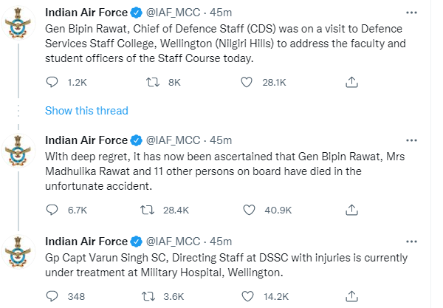The width and height of the screenshot is (443, 308).
Task: Retweet the Defence Services Staff College tweet
Action: pyautogui.click(x=153, y=82)
